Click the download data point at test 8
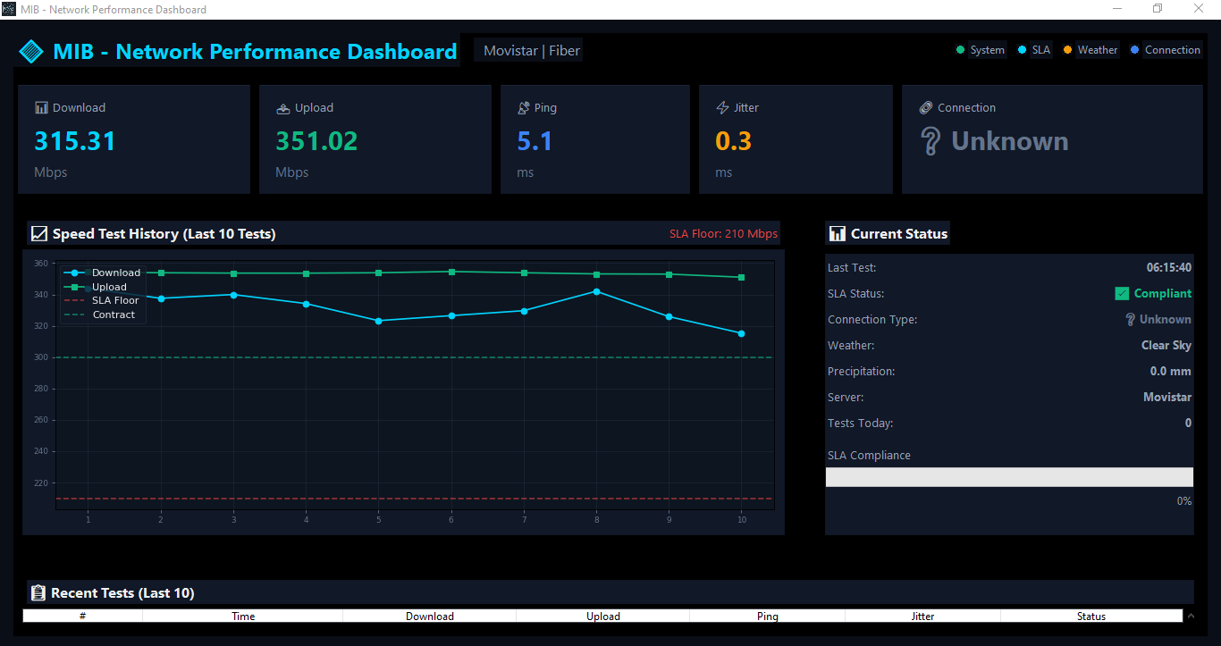The width and height of the screenshot is (1221, 646). tap(596, 291)
